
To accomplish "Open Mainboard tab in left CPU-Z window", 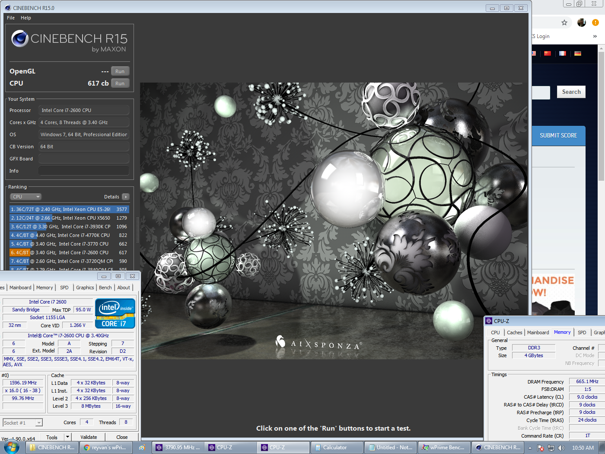I will coord(20,288).
